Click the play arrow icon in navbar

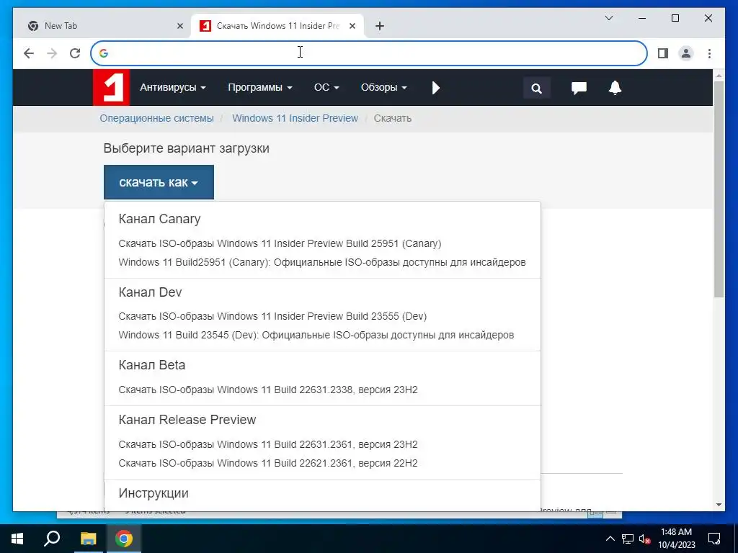(436, 87)
